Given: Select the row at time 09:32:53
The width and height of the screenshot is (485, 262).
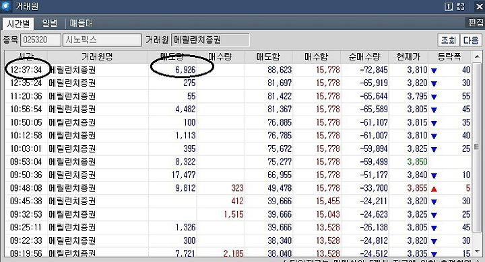Looking at the screenshot, I should pos(238,214).
